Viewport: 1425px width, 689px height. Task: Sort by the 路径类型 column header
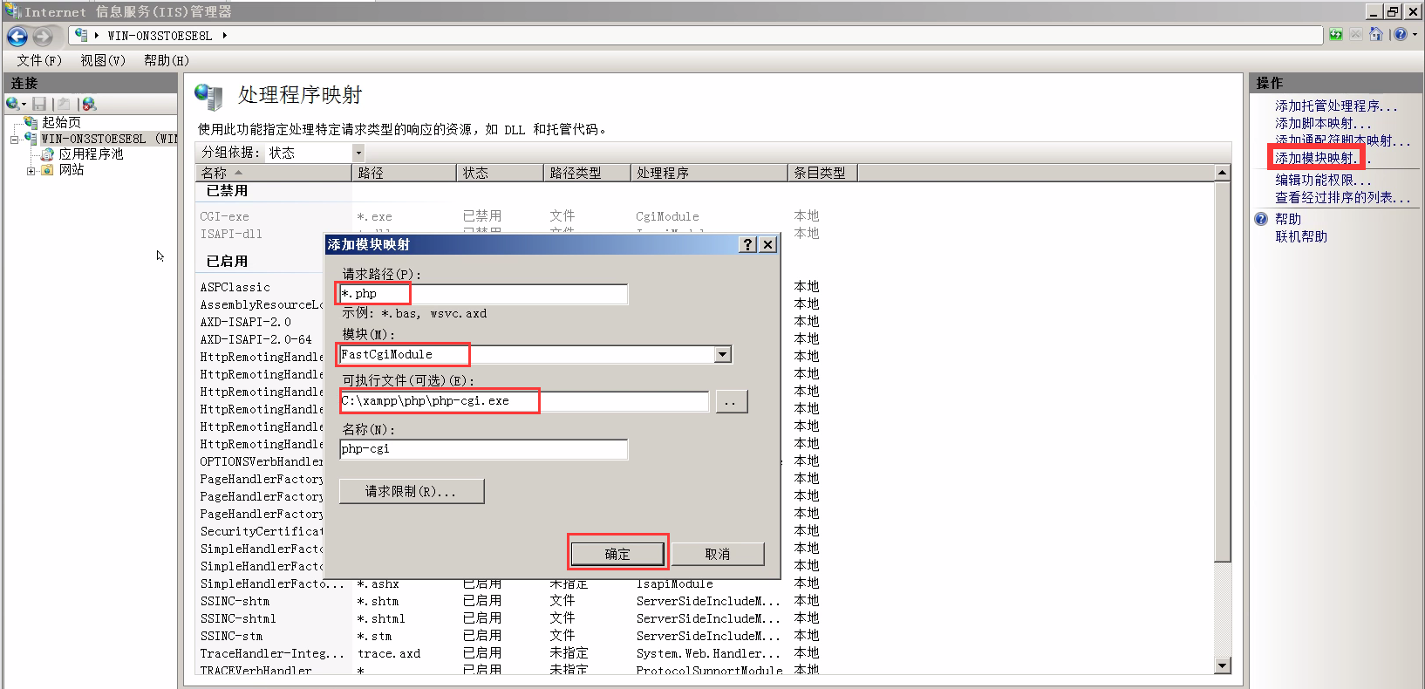click(x=587, y=173)
